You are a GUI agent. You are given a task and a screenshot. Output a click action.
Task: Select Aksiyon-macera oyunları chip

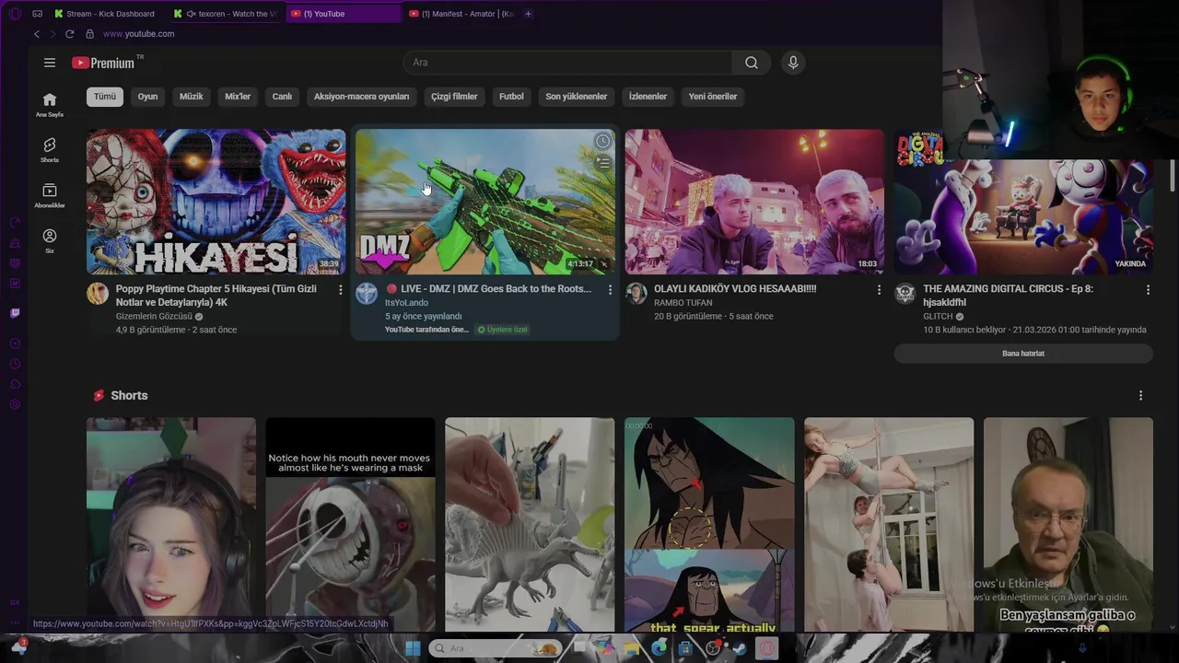coord(361,97)
